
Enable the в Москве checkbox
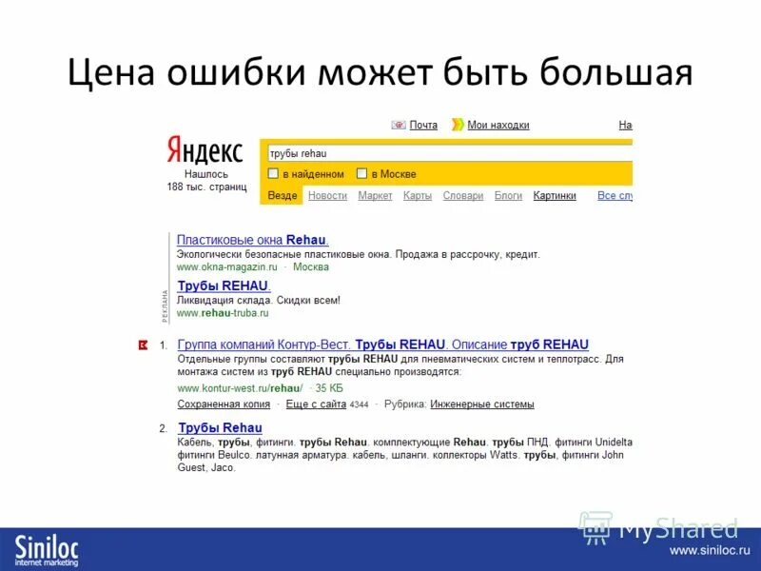click(360, 172)
